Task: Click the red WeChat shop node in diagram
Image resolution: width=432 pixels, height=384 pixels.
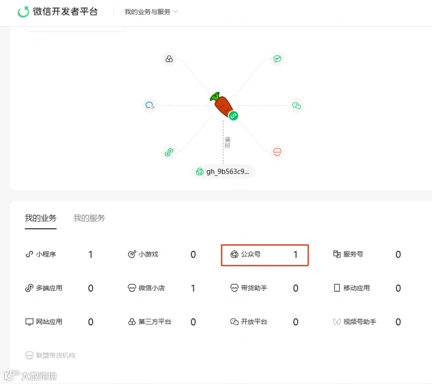Action: (x=277, y=152)
